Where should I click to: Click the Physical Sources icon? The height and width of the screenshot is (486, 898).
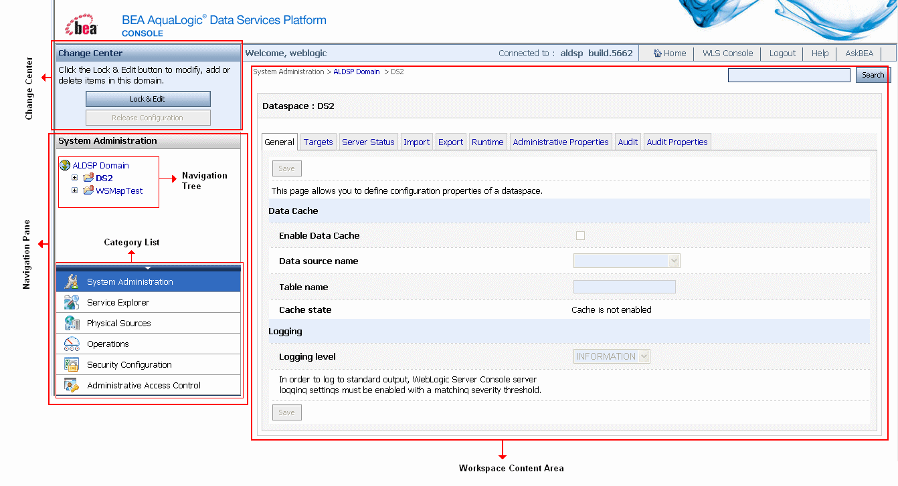[72, 324]
